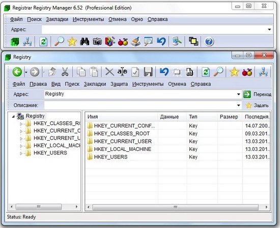The image size is (280, 228).
Task: Open bookmarks via yellow star in main toolbar
Action: 72,42
